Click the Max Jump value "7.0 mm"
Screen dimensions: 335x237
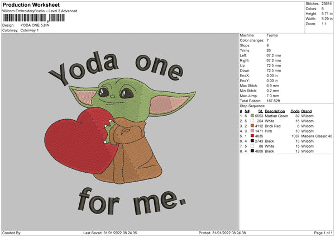[273, 96]
